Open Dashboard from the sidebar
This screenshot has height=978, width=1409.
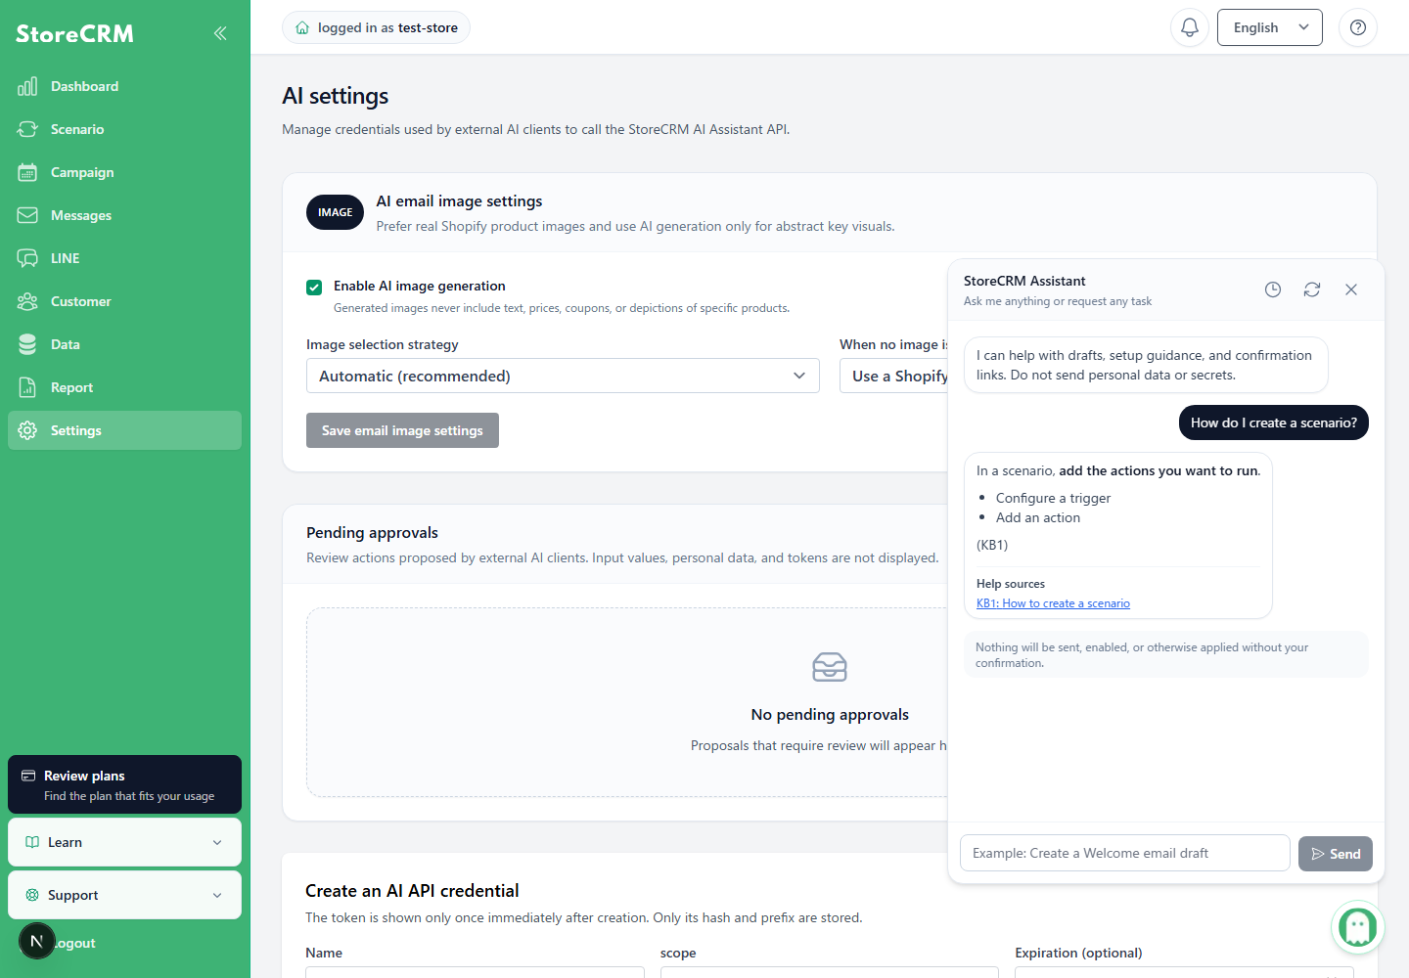coord(124,86)
